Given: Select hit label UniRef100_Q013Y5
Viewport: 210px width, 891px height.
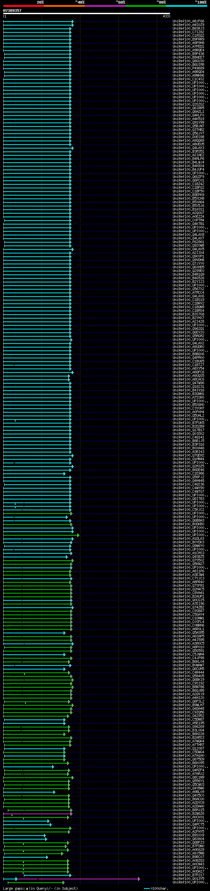Looking at the screenshot, I should point(188,879).
